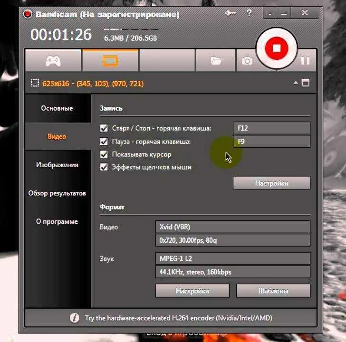Click the F9 pause hotkey field
The image size is (346, 342).
(x=272, y=142)
